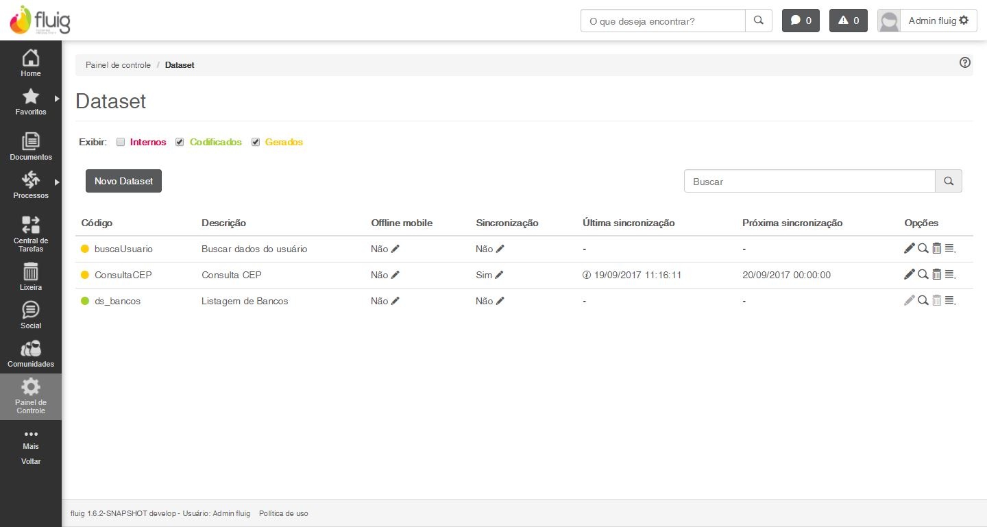Expand the Favoritos submenu arrow

tap(57, 99)
